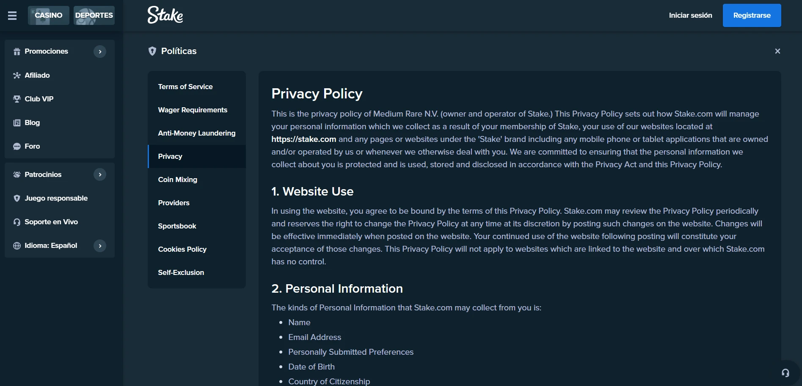Click the 'Name' list item
Screen dimensions: 802x386
(299, 322)
